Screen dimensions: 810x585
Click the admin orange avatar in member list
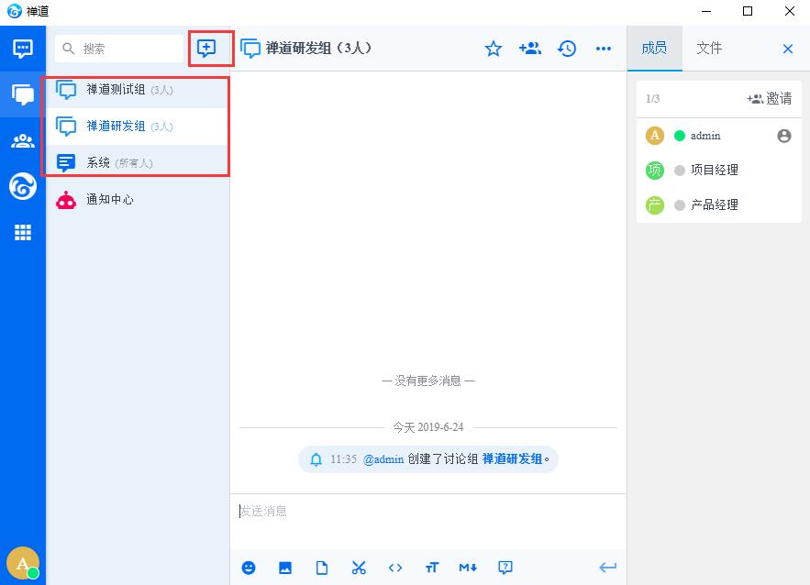point(654,136)
